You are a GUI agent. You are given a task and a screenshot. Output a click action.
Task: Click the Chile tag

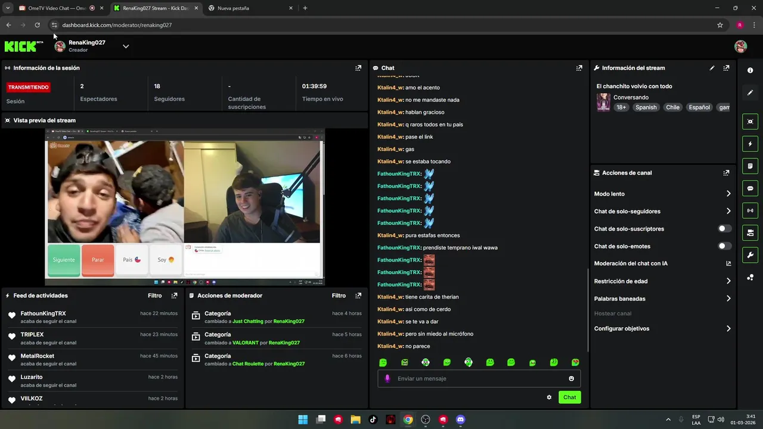point(672,107)
